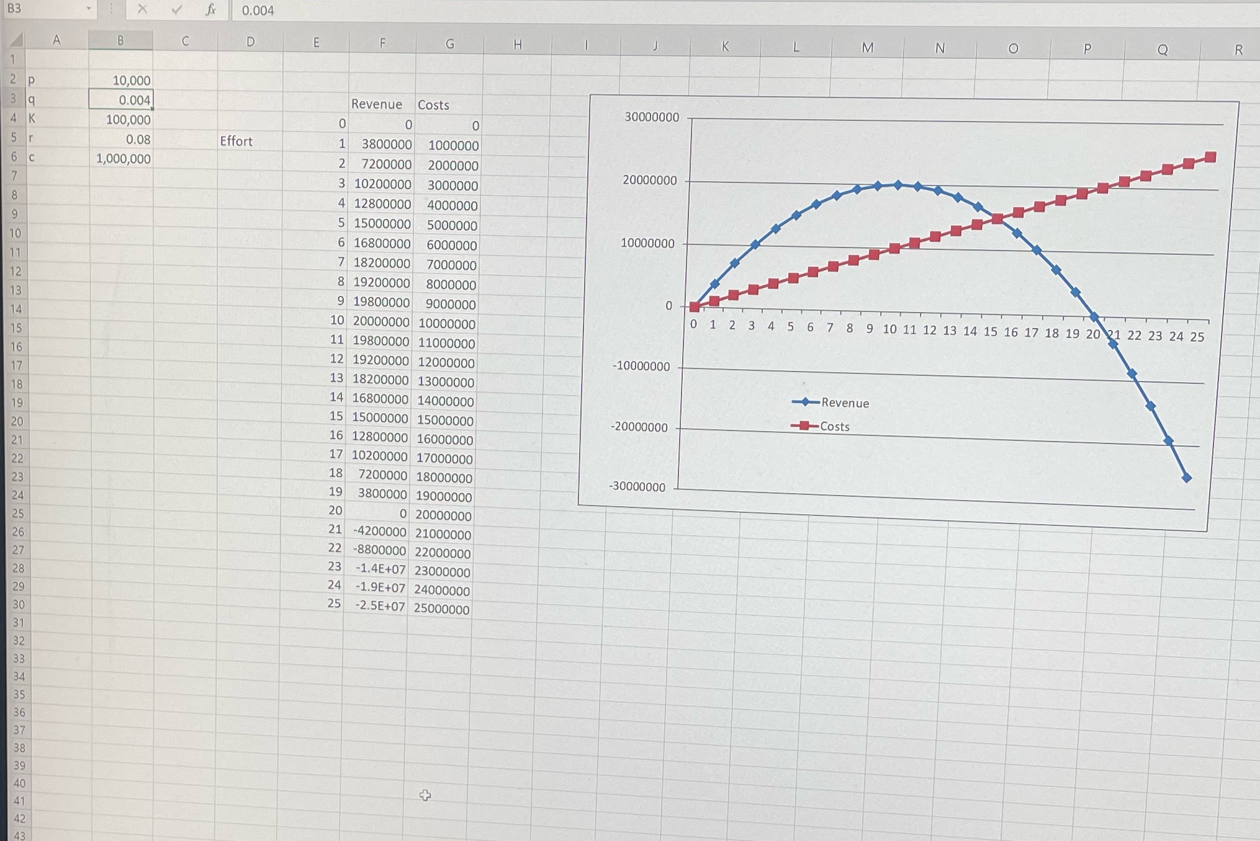This screenshot has height=841, width=1260.
Task: Click Costs entry in chart legend
Action: (834, 426)
